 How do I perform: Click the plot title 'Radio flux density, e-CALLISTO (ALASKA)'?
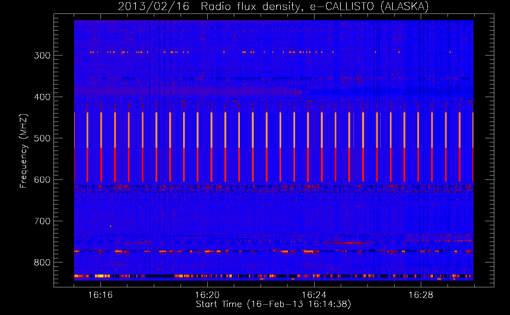click(x=315, y=6)
